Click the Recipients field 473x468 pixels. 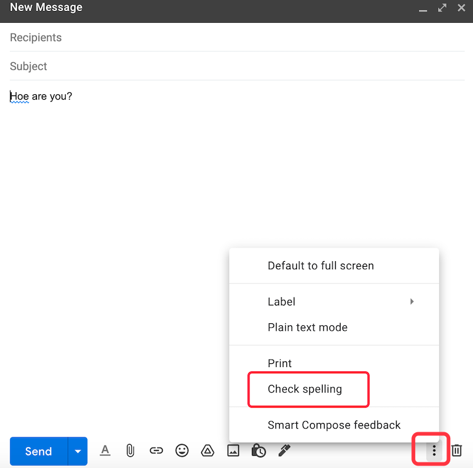[237, 38]
